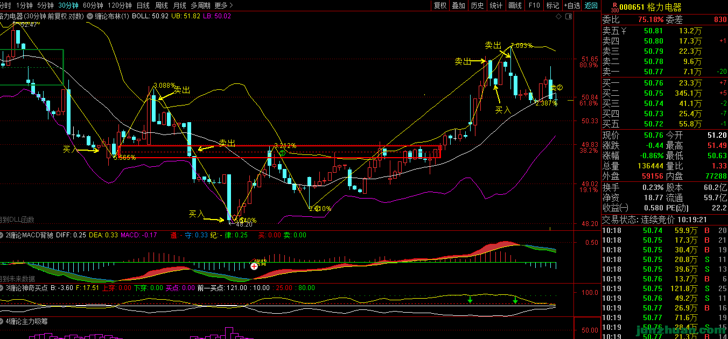Switch chart to 60分钟 period
The height and width of the screenshot is (339, 728).
point(93,5)
